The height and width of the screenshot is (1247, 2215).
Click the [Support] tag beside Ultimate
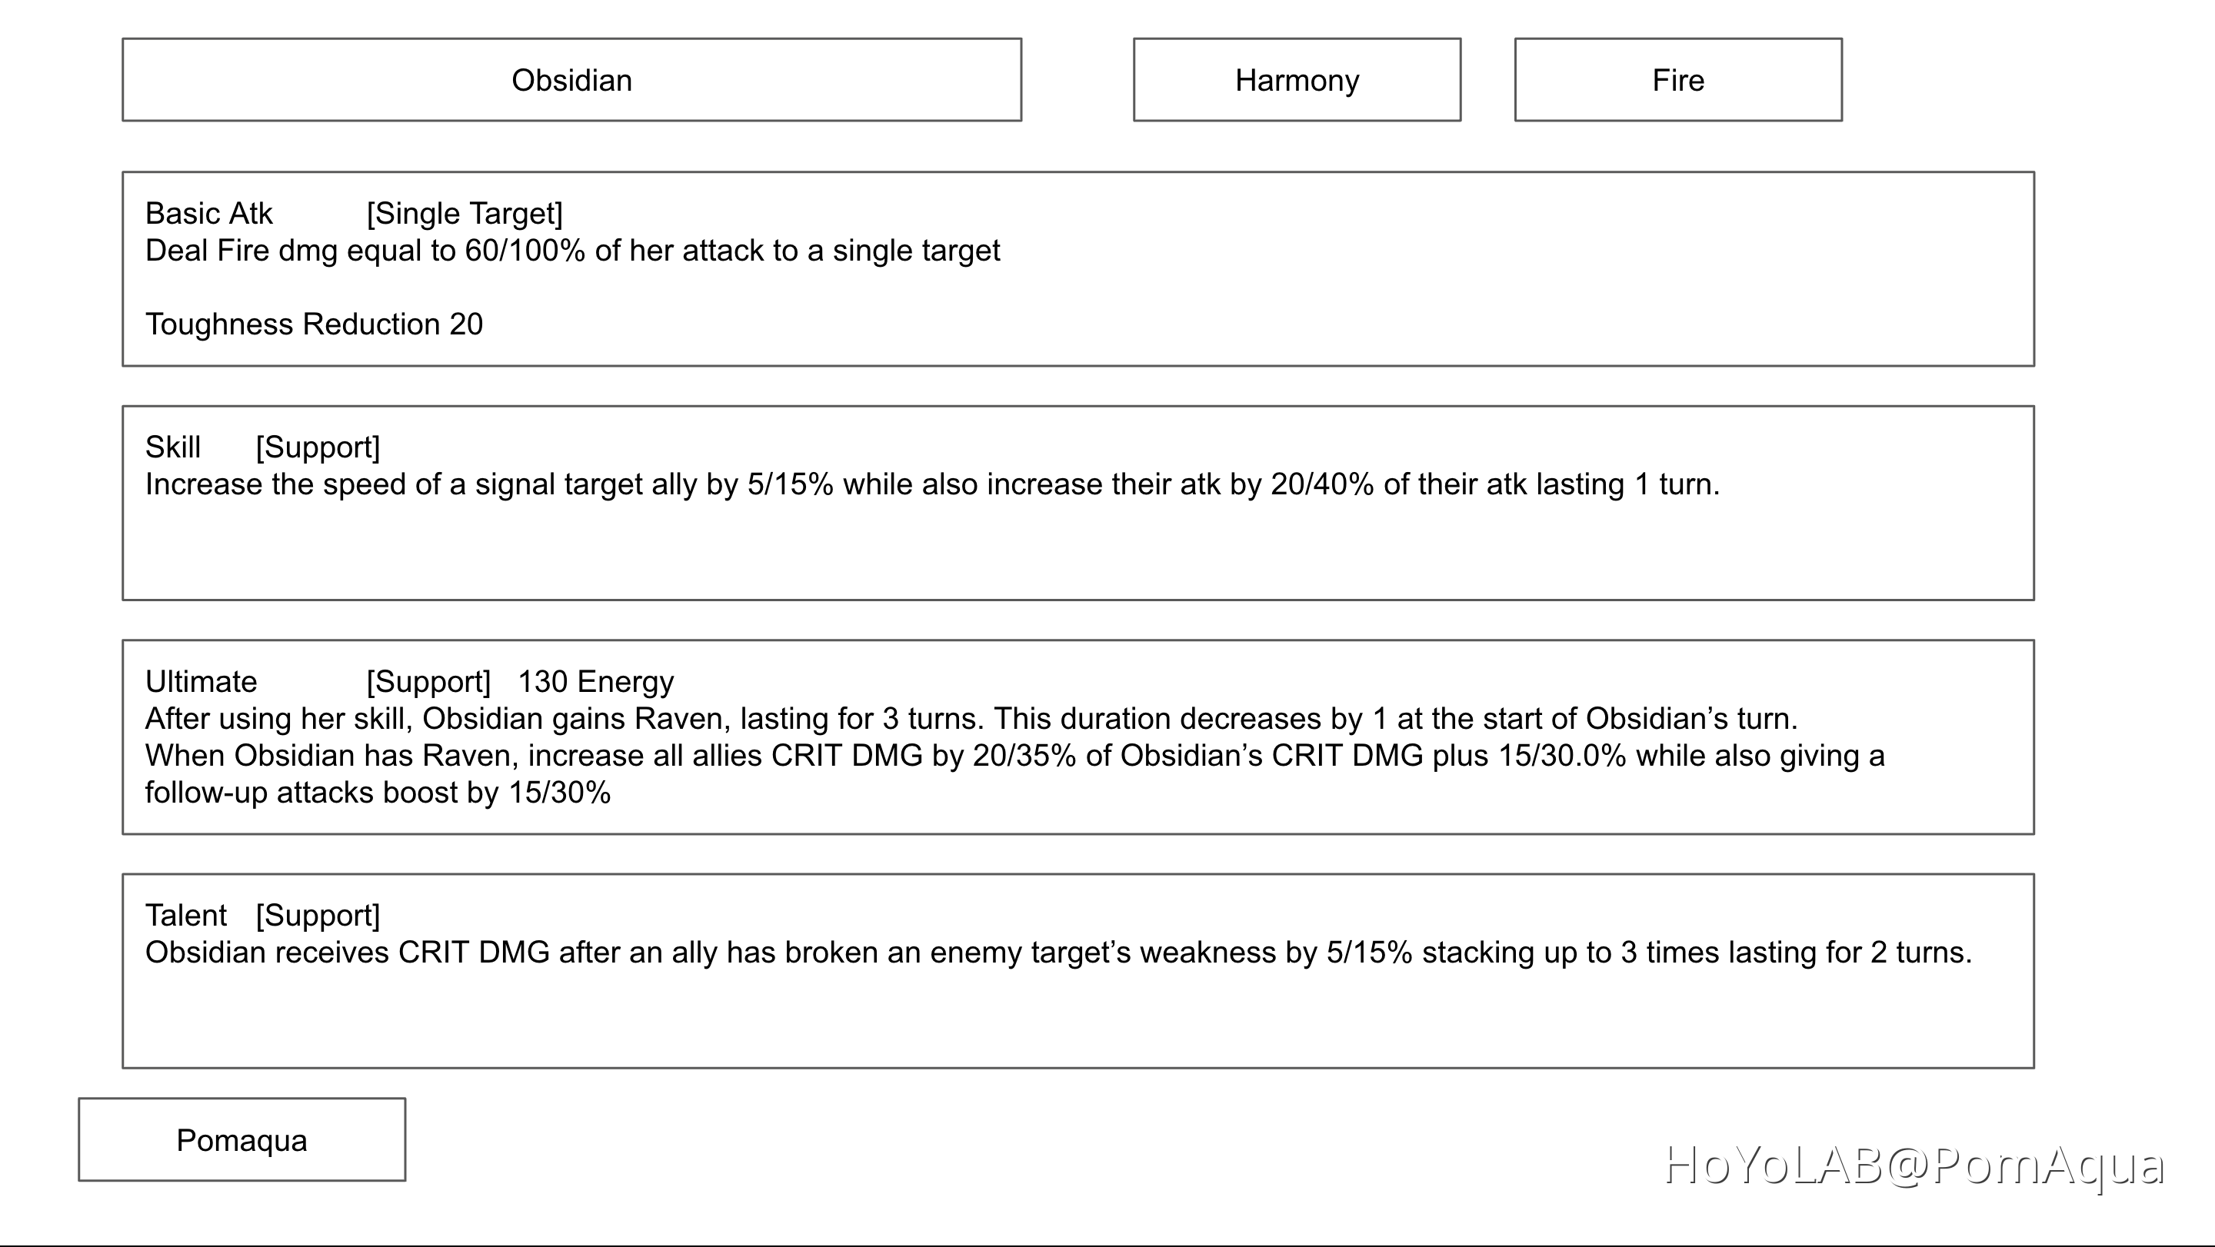[428, 681]
